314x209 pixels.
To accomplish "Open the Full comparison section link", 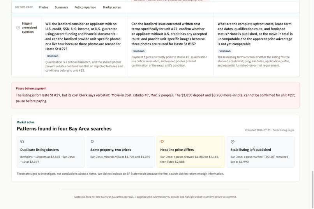I will 85,7.
